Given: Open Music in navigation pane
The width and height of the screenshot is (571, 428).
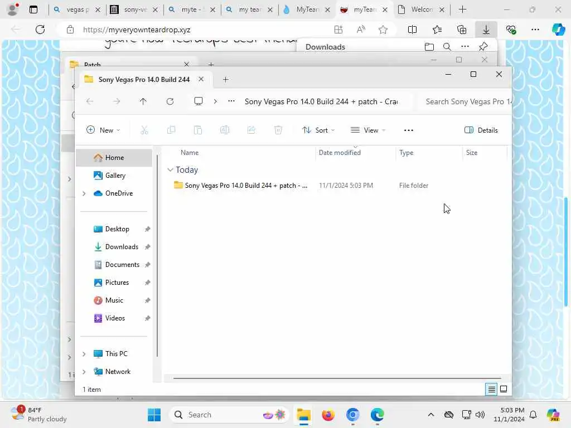Looking at the screenshot, I should pos(114,300).
